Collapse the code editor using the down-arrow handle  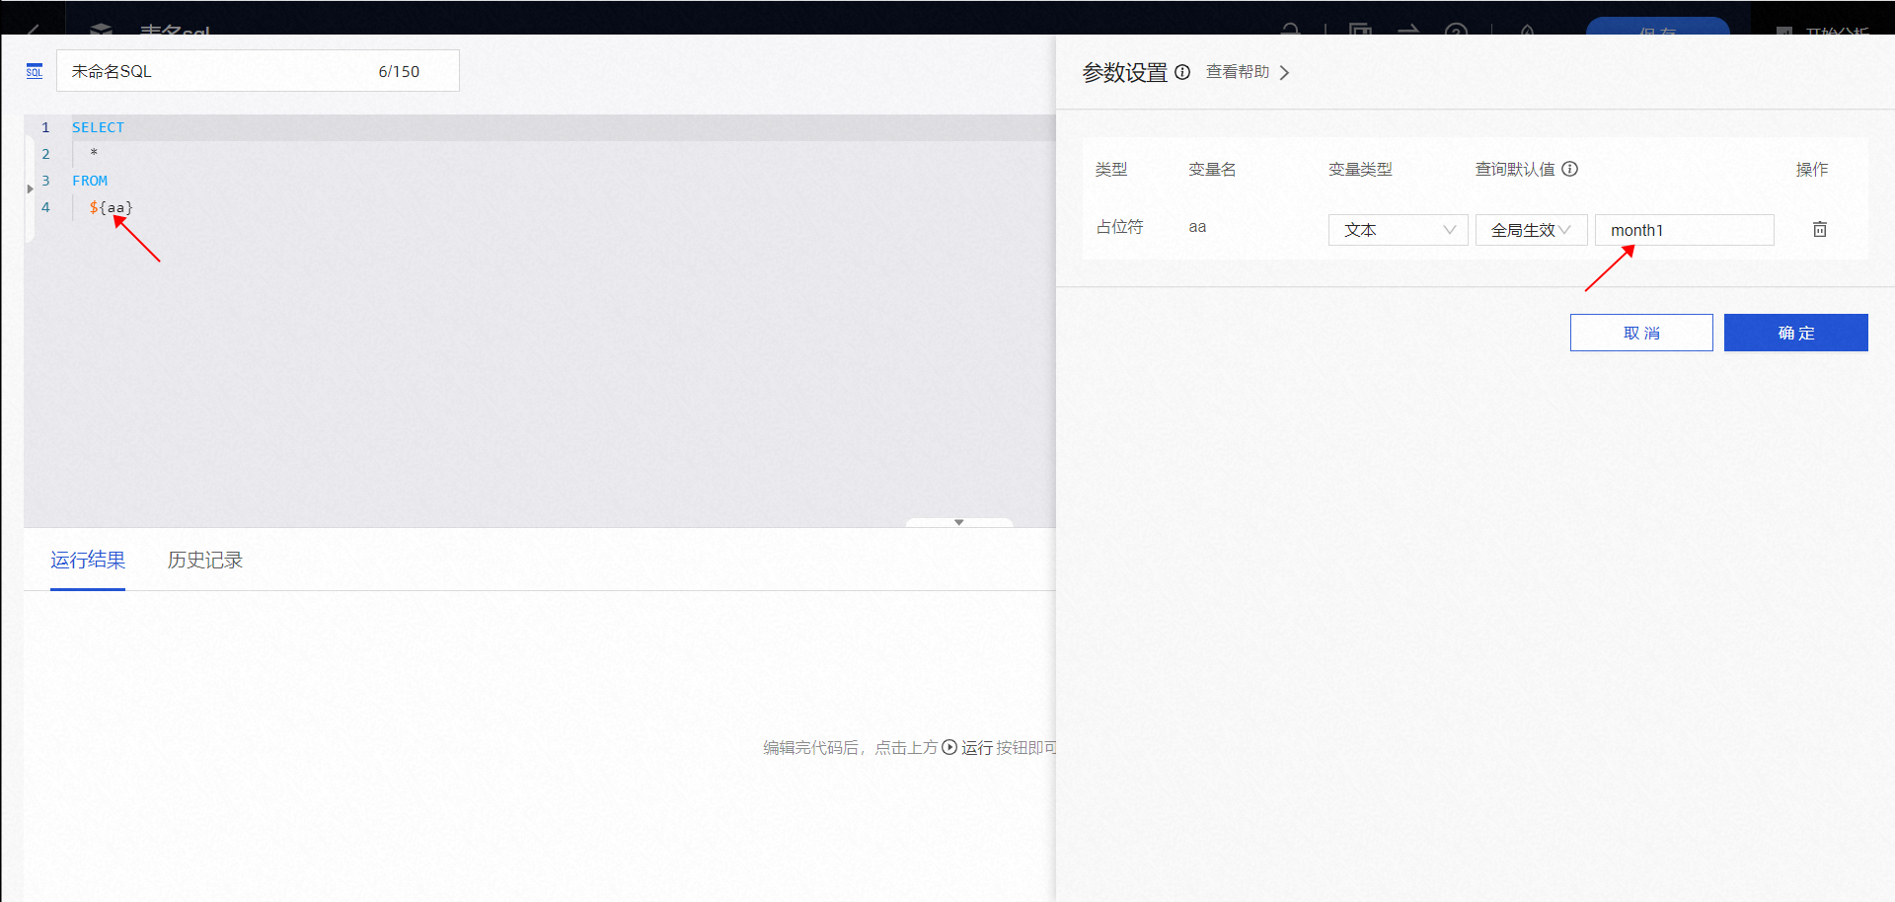coord(958,522)
